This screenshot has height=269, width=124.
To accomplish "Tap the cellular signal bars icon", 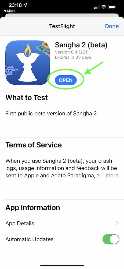I will click(x=97, y=7).
